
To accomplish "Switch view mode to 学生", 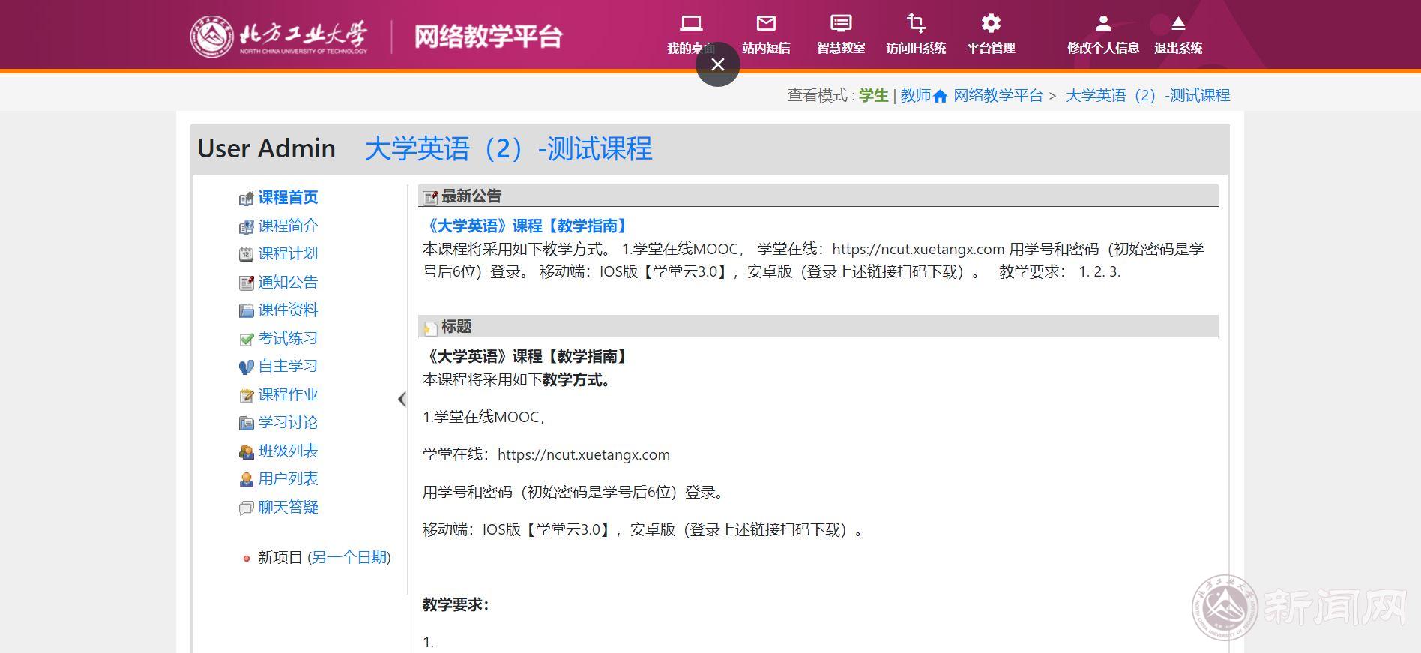I will click(x=873, y=95).
